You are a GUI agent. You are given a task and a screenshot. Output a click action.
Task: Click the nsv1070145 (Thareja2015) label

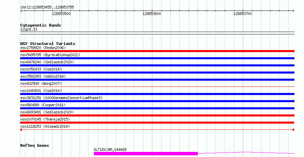click(45, 119)
